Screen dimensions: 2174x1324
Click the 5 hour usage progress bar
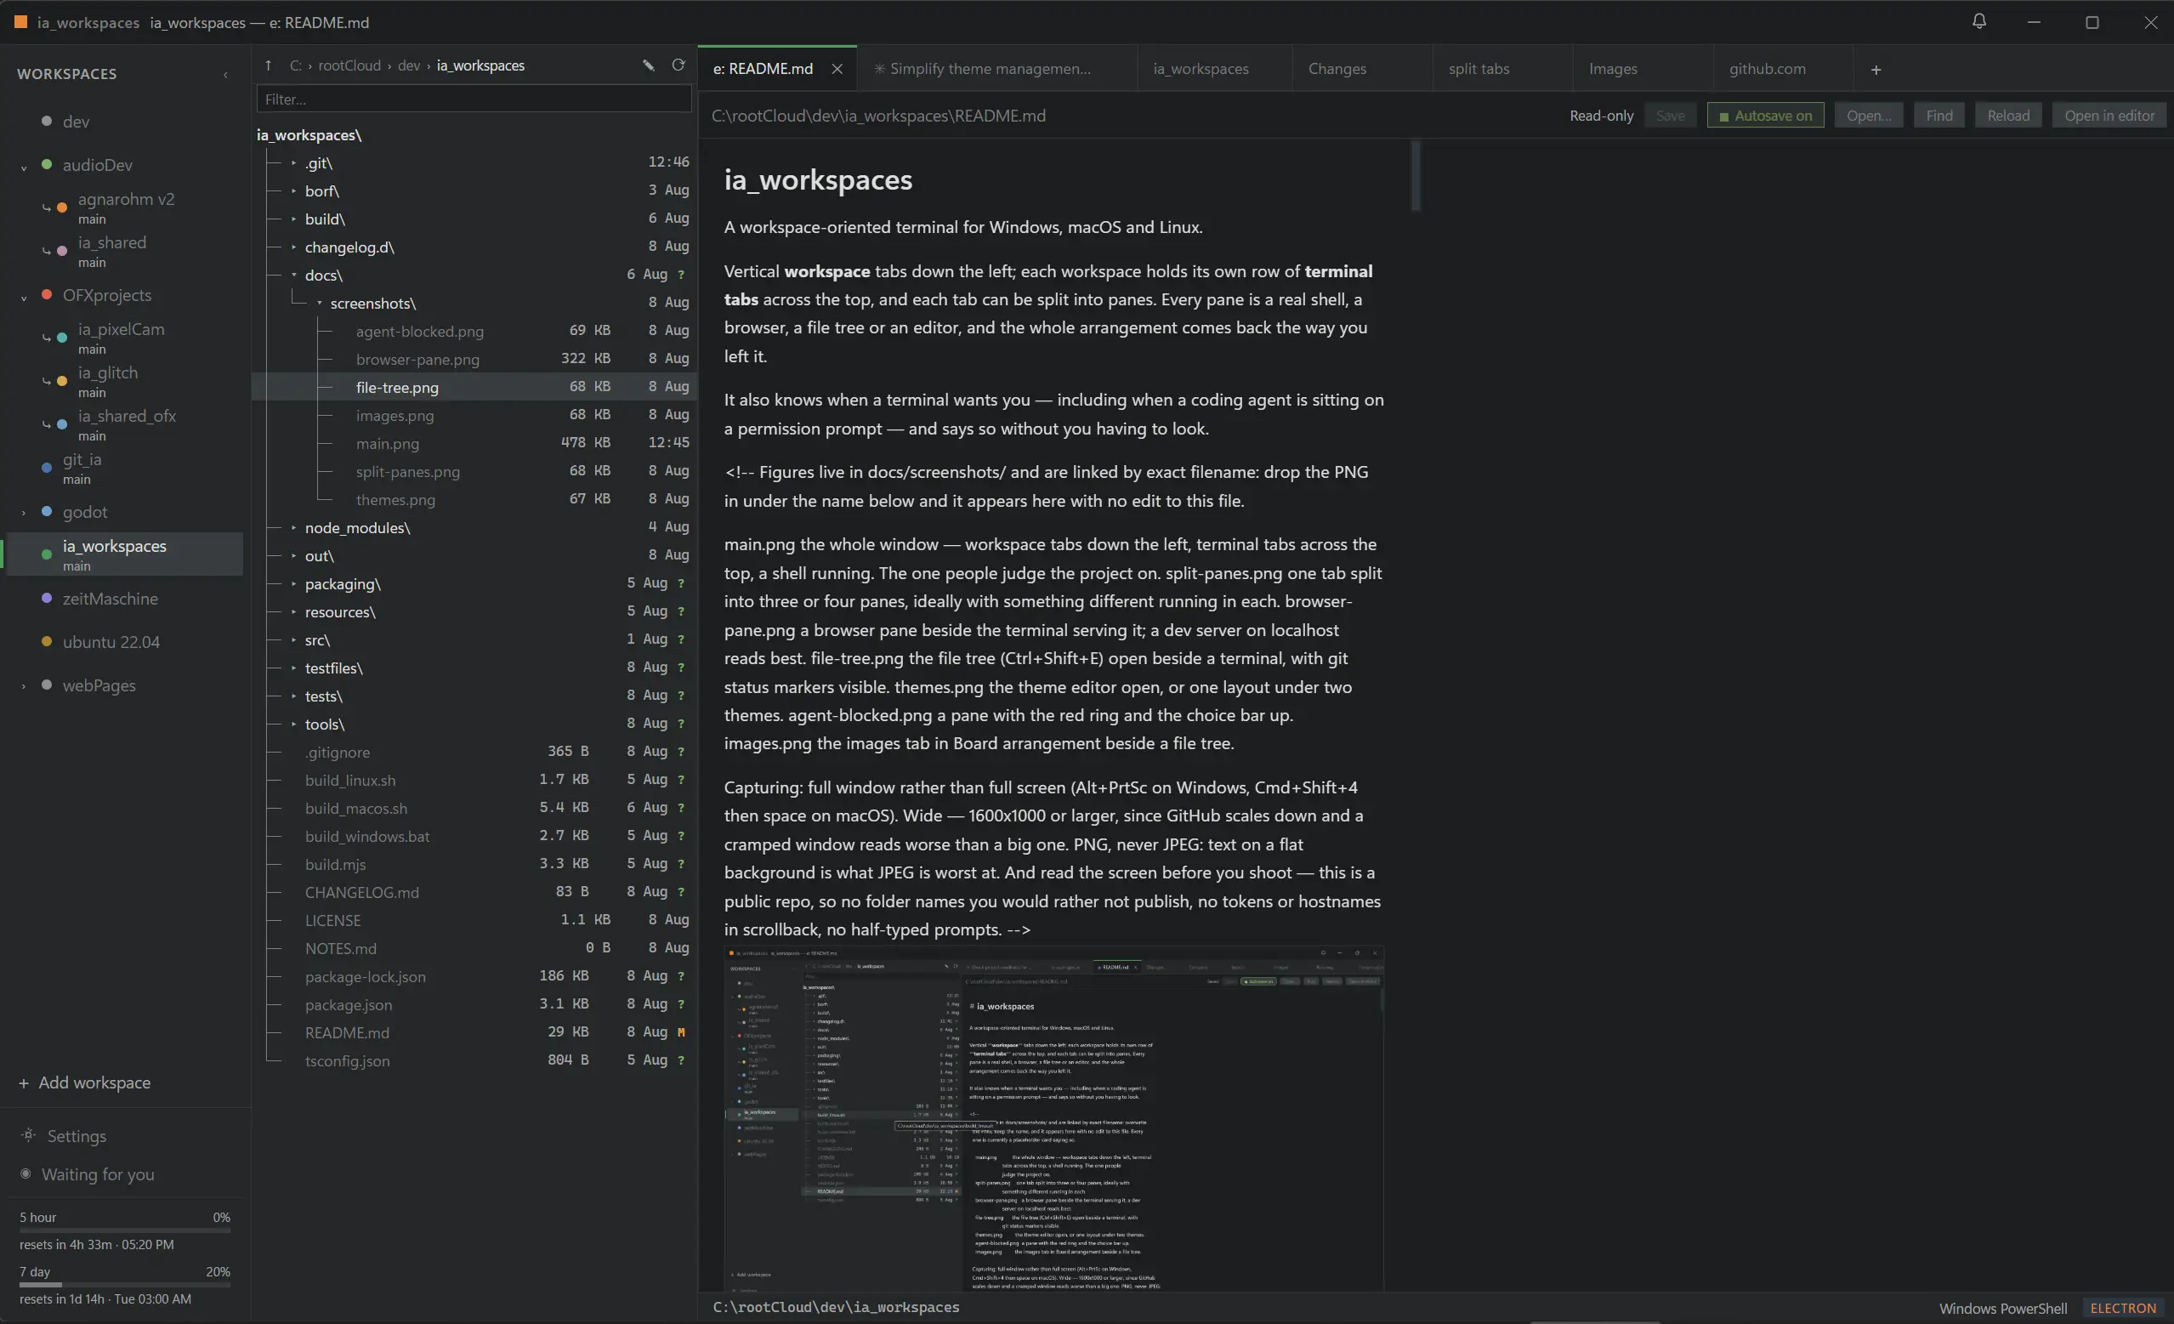coord(124,1230)
